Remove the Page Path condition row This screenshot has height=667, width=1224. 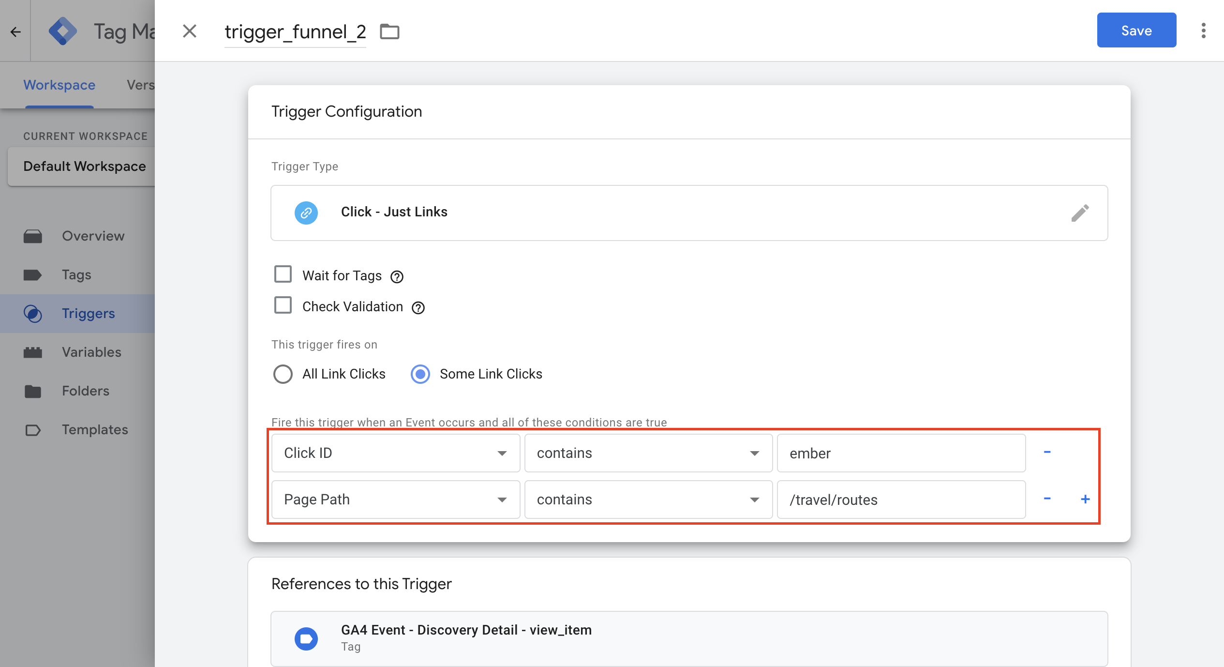(1047, 499)
